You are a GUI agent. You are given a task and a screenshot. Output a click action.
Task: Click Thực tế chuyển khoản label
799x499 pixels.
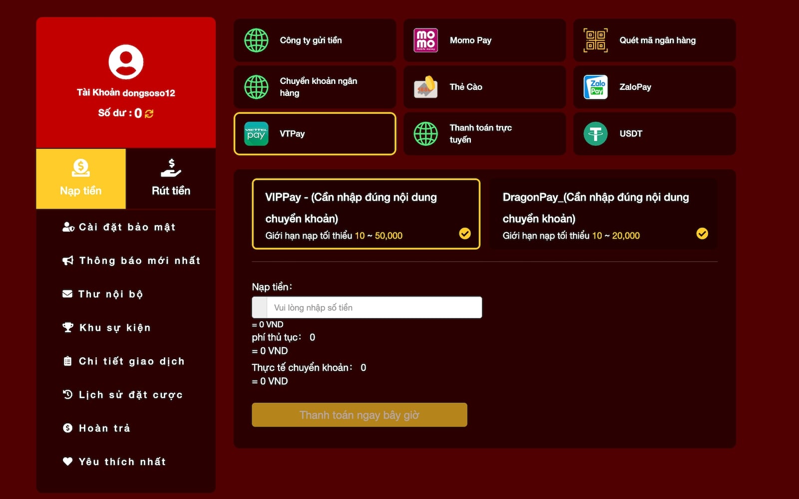click(302, 368)
